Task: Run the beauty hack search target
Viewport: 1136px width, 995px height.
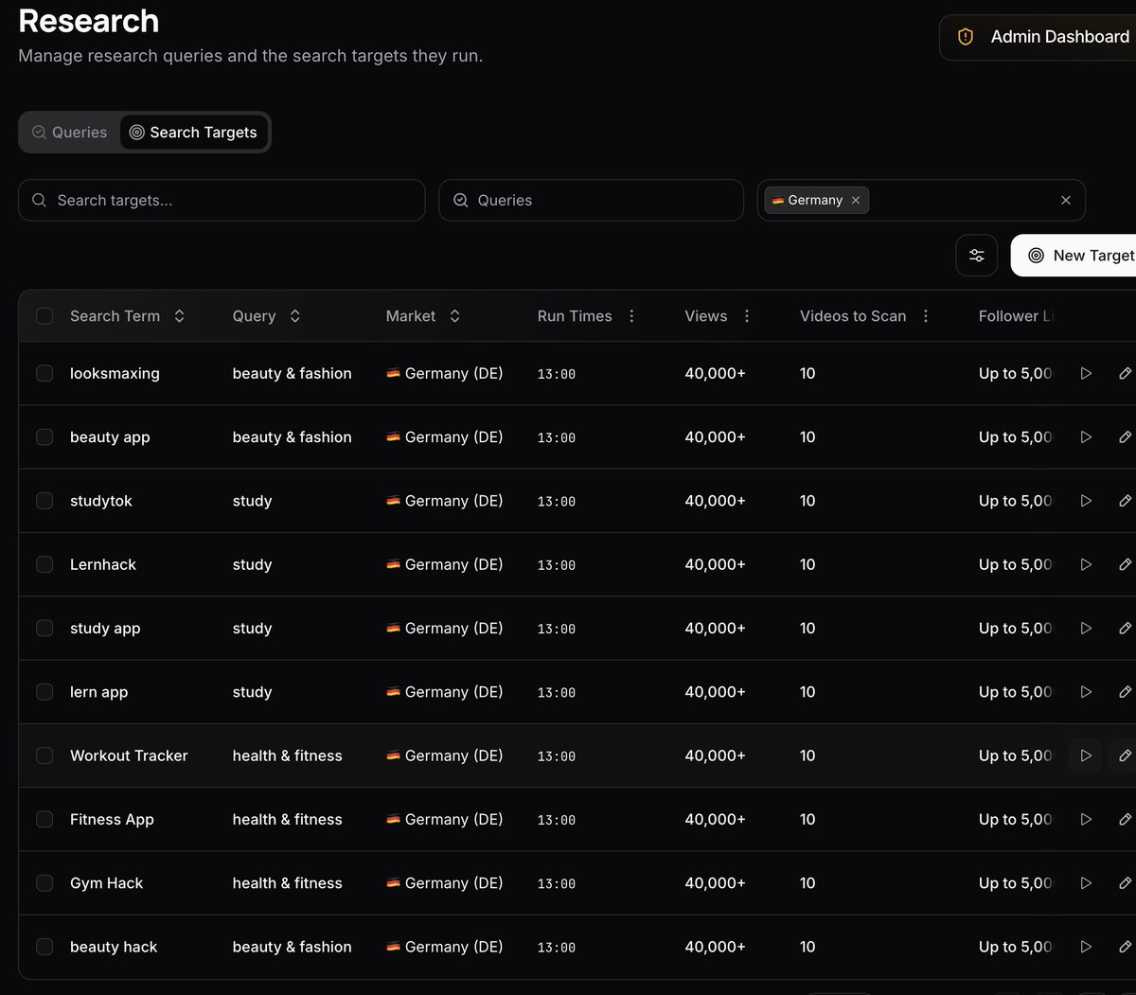Action: tap(1086, 947)
